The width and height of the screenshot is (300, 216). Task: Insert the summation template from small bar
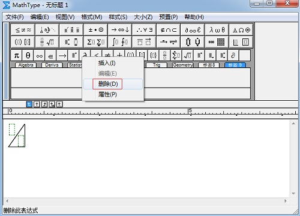tap(176, 55)
